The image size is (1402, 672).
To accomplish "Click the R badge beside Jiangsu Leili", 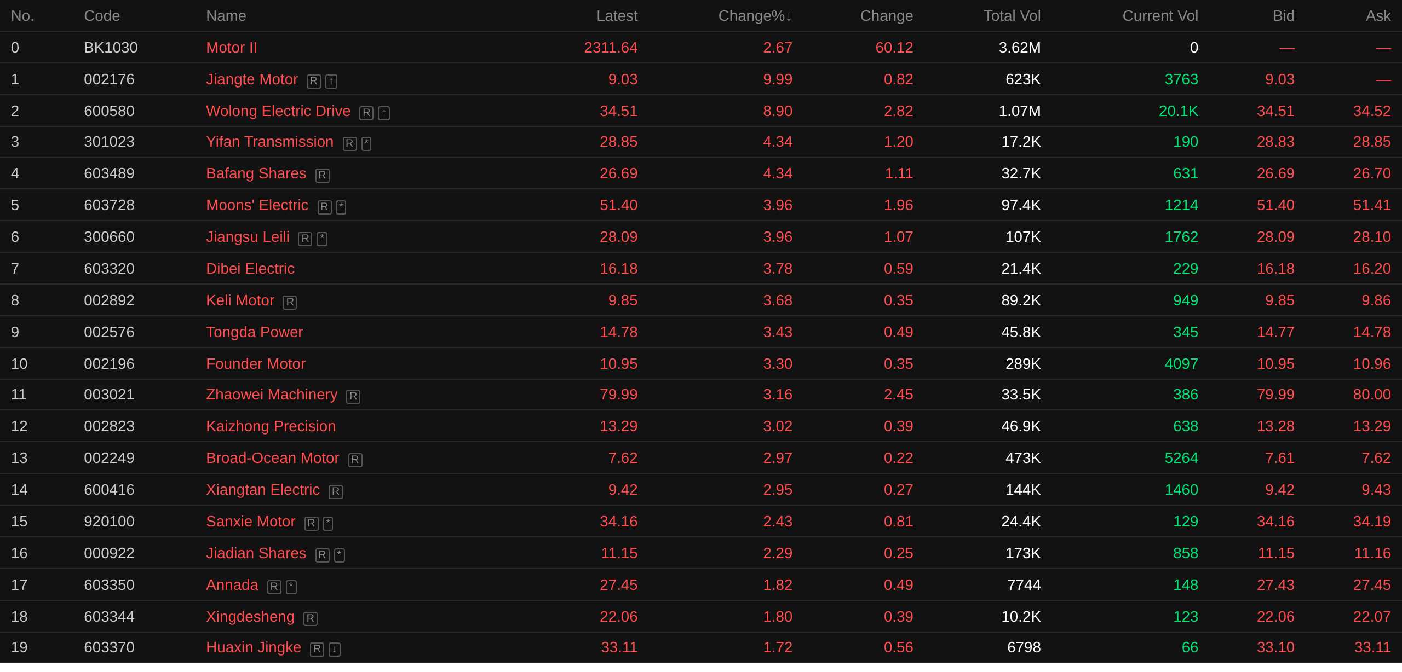I will [305, 239].
